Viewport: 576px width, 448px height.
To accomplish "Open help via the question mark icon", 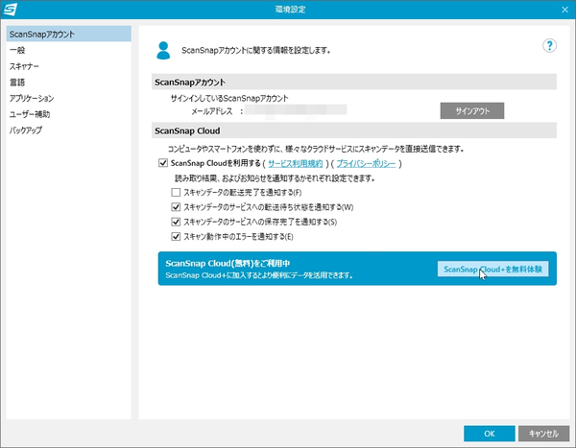I will tap(549, 46).
